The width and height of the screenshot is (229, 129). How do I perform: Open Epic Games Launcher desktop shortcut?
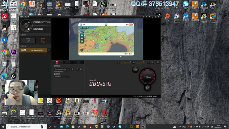159,6
